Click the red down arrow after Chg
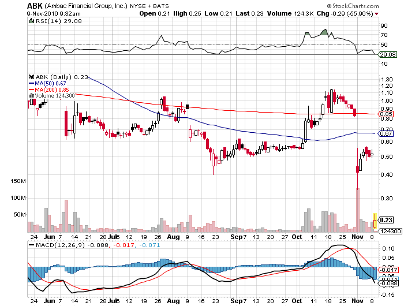 377,14
